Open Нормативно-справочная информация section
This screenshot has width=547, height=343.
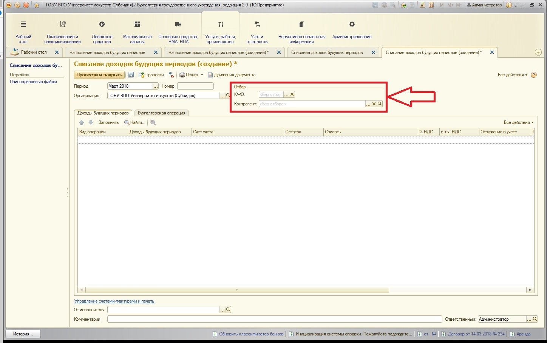pos(301,32)
